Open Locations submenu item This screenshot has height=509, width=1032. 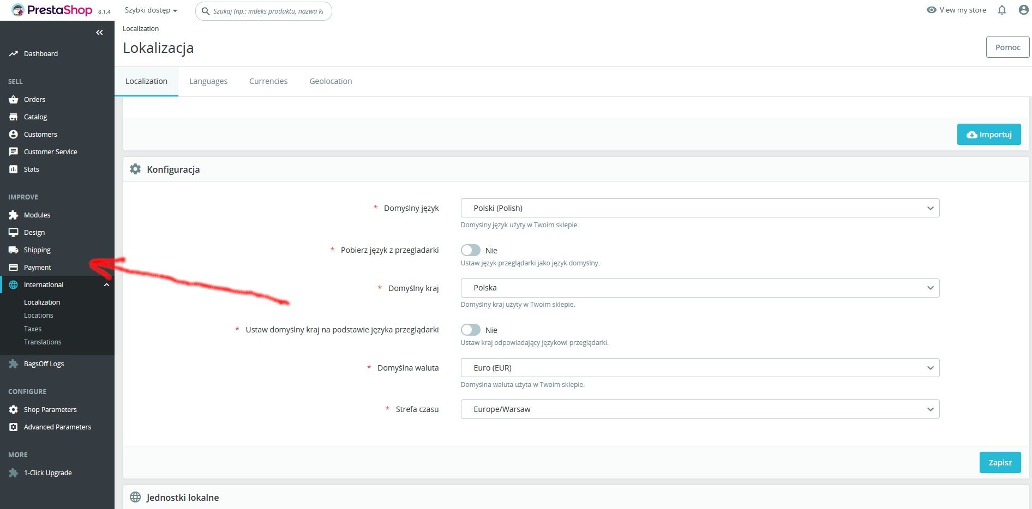(39, 316)
